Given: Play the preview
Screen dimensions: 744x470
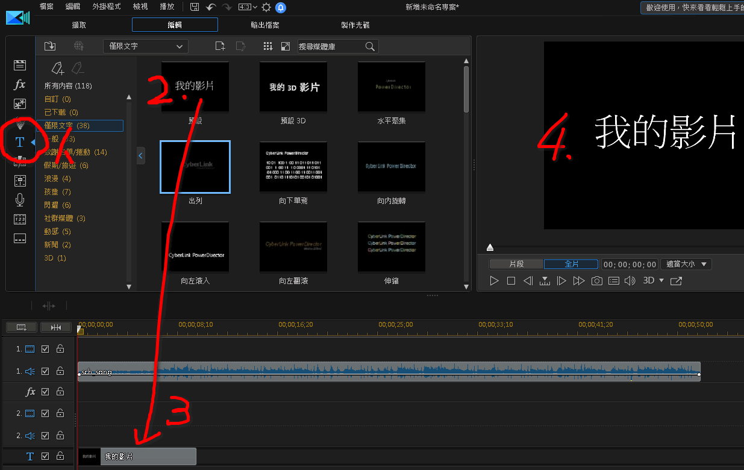Looking at the screenshot, I should coord(494,280).
